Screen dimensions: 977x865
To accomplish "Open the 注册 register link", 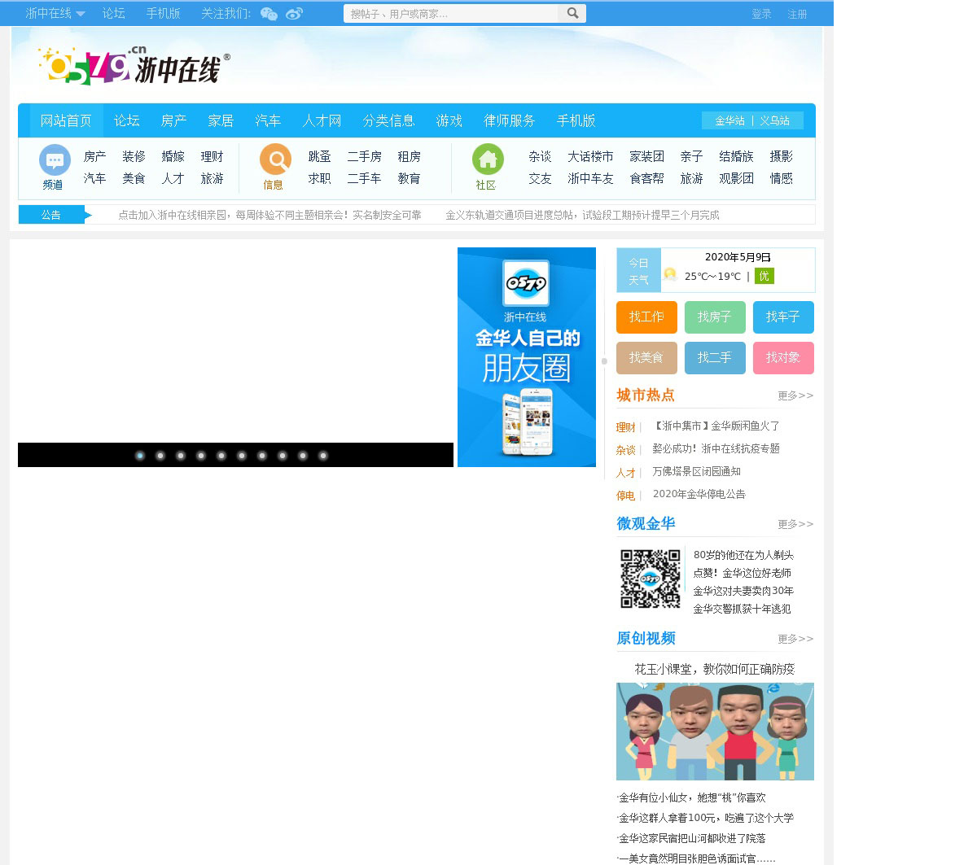I will click(797, 14).
